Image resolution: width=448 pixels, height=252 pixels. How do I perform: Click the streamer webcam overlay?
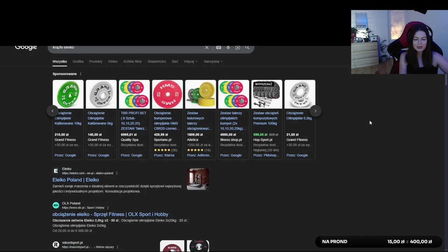(x=399, y=42)
